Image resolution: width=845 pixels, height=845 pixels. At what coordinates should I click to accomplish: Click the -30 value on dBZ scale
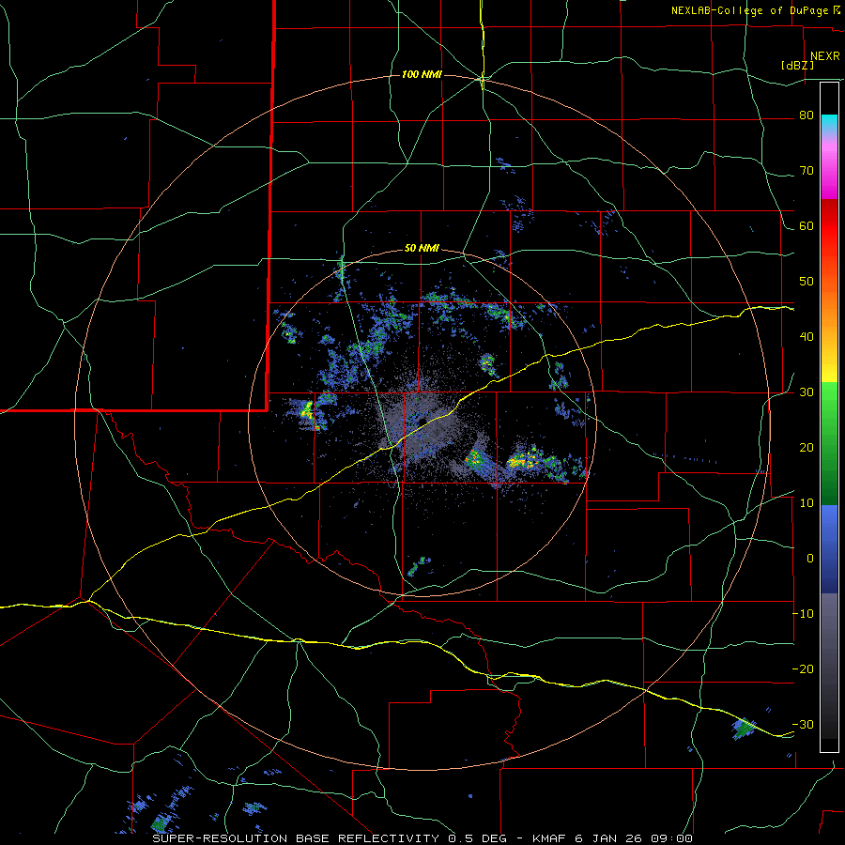click(803, 724)
